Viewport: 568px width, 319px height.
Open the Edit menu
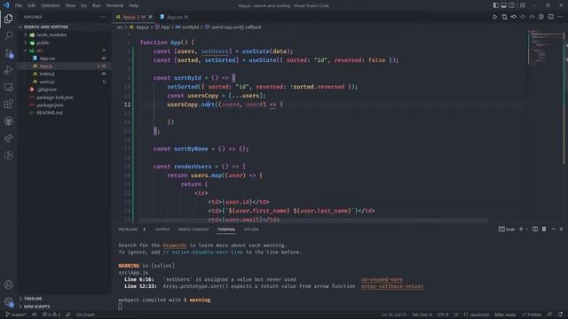(32, 5)
